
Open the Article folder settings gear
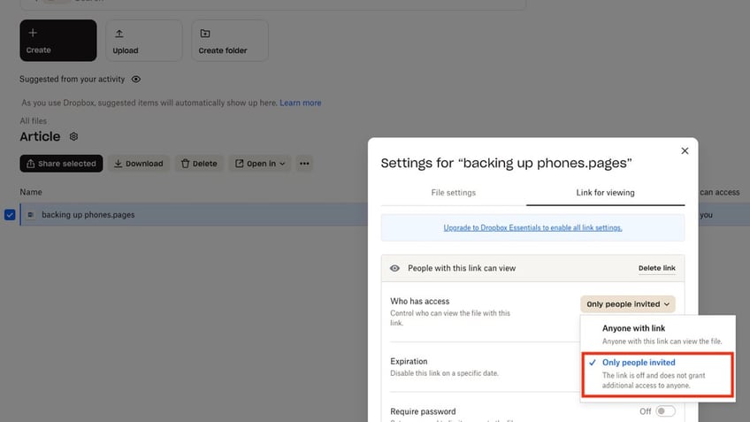coord(73,136)
